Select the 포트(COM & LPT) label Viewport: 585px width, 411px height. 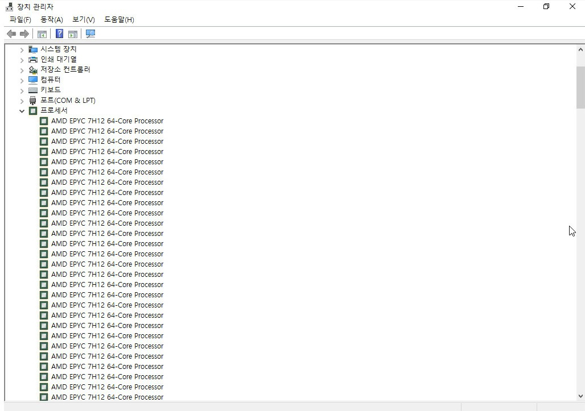coord(68,100)
